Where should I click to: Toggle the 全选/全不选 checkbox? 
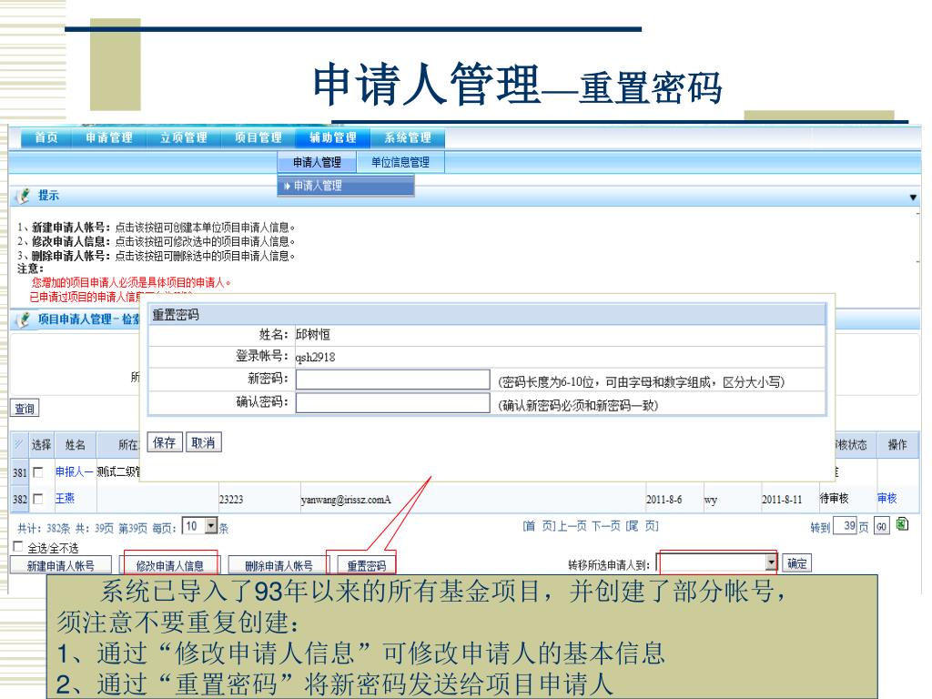coord(18,546)
